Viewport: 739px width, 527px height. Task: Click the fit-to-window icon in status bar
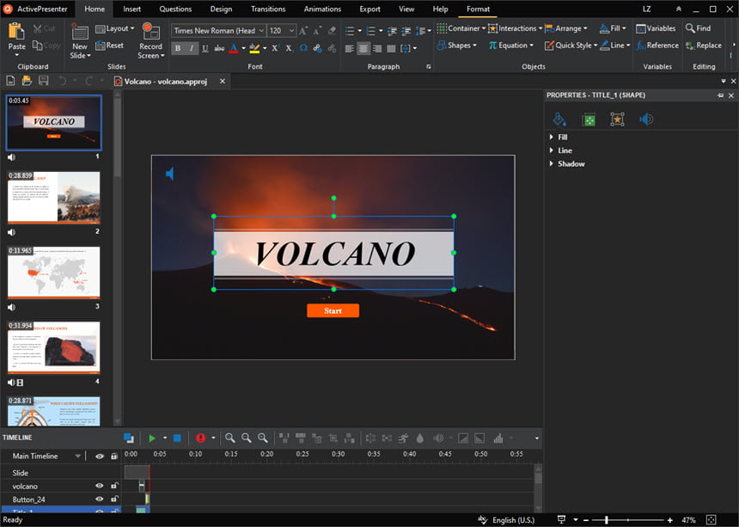click(x=712, y=520)
